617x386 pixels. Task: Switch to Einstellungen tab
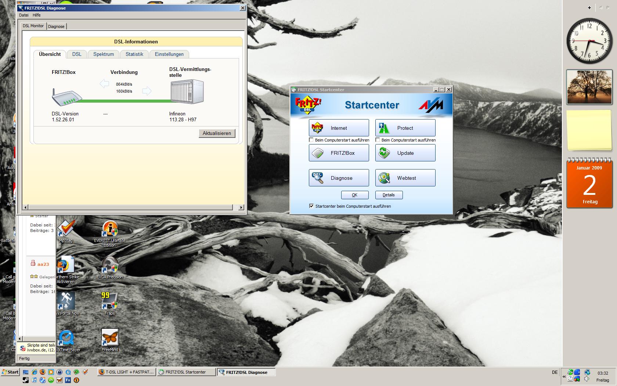click(x=169, y=54)
